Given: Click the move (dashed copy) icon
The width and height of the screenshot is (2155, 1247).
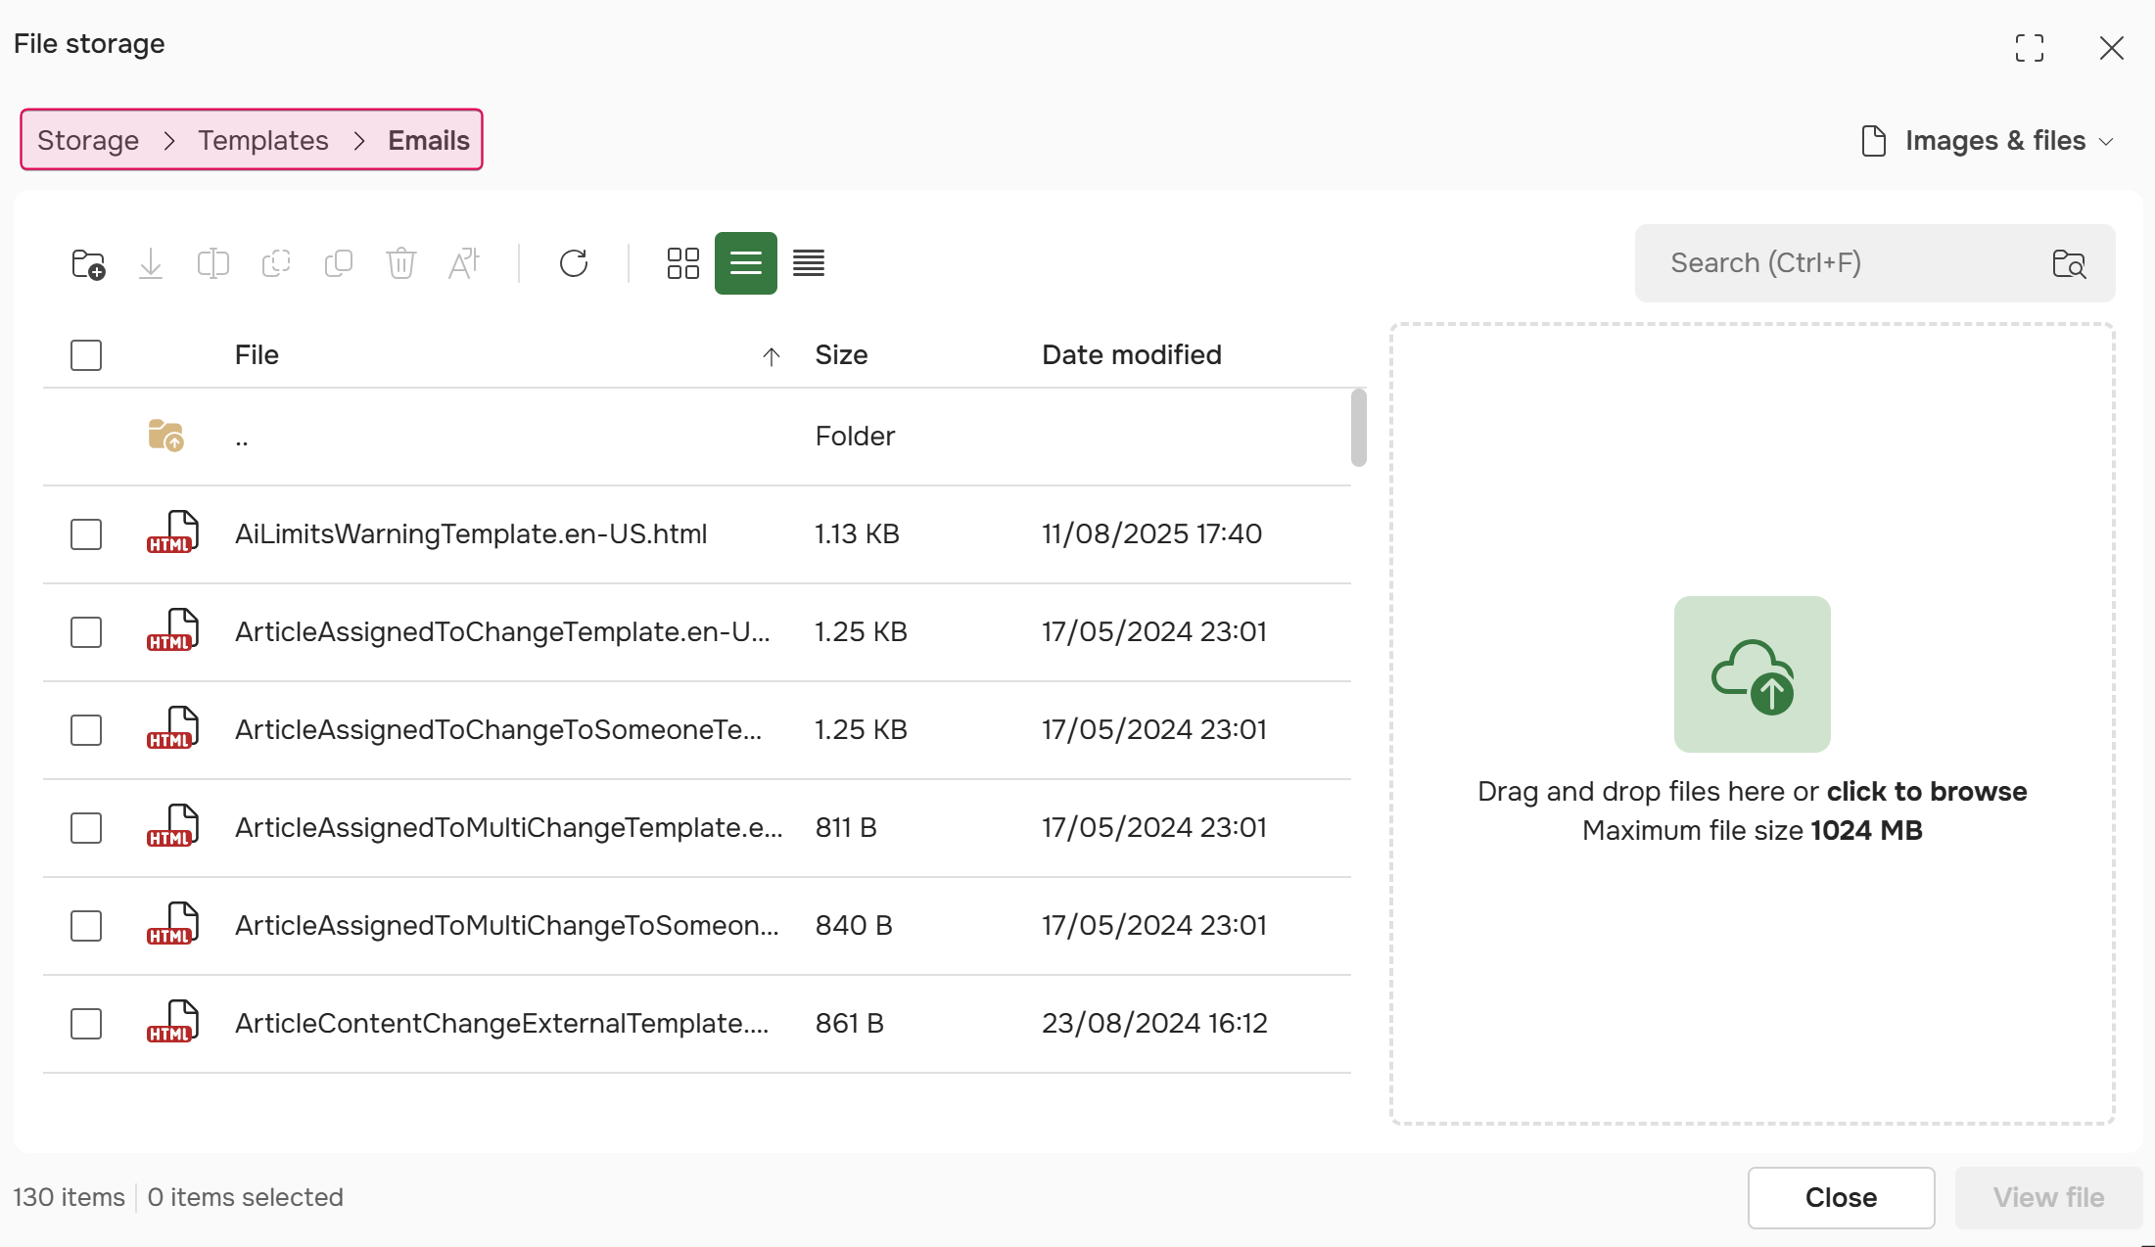Looking at the screenshot, I should (x=276, y=263).
